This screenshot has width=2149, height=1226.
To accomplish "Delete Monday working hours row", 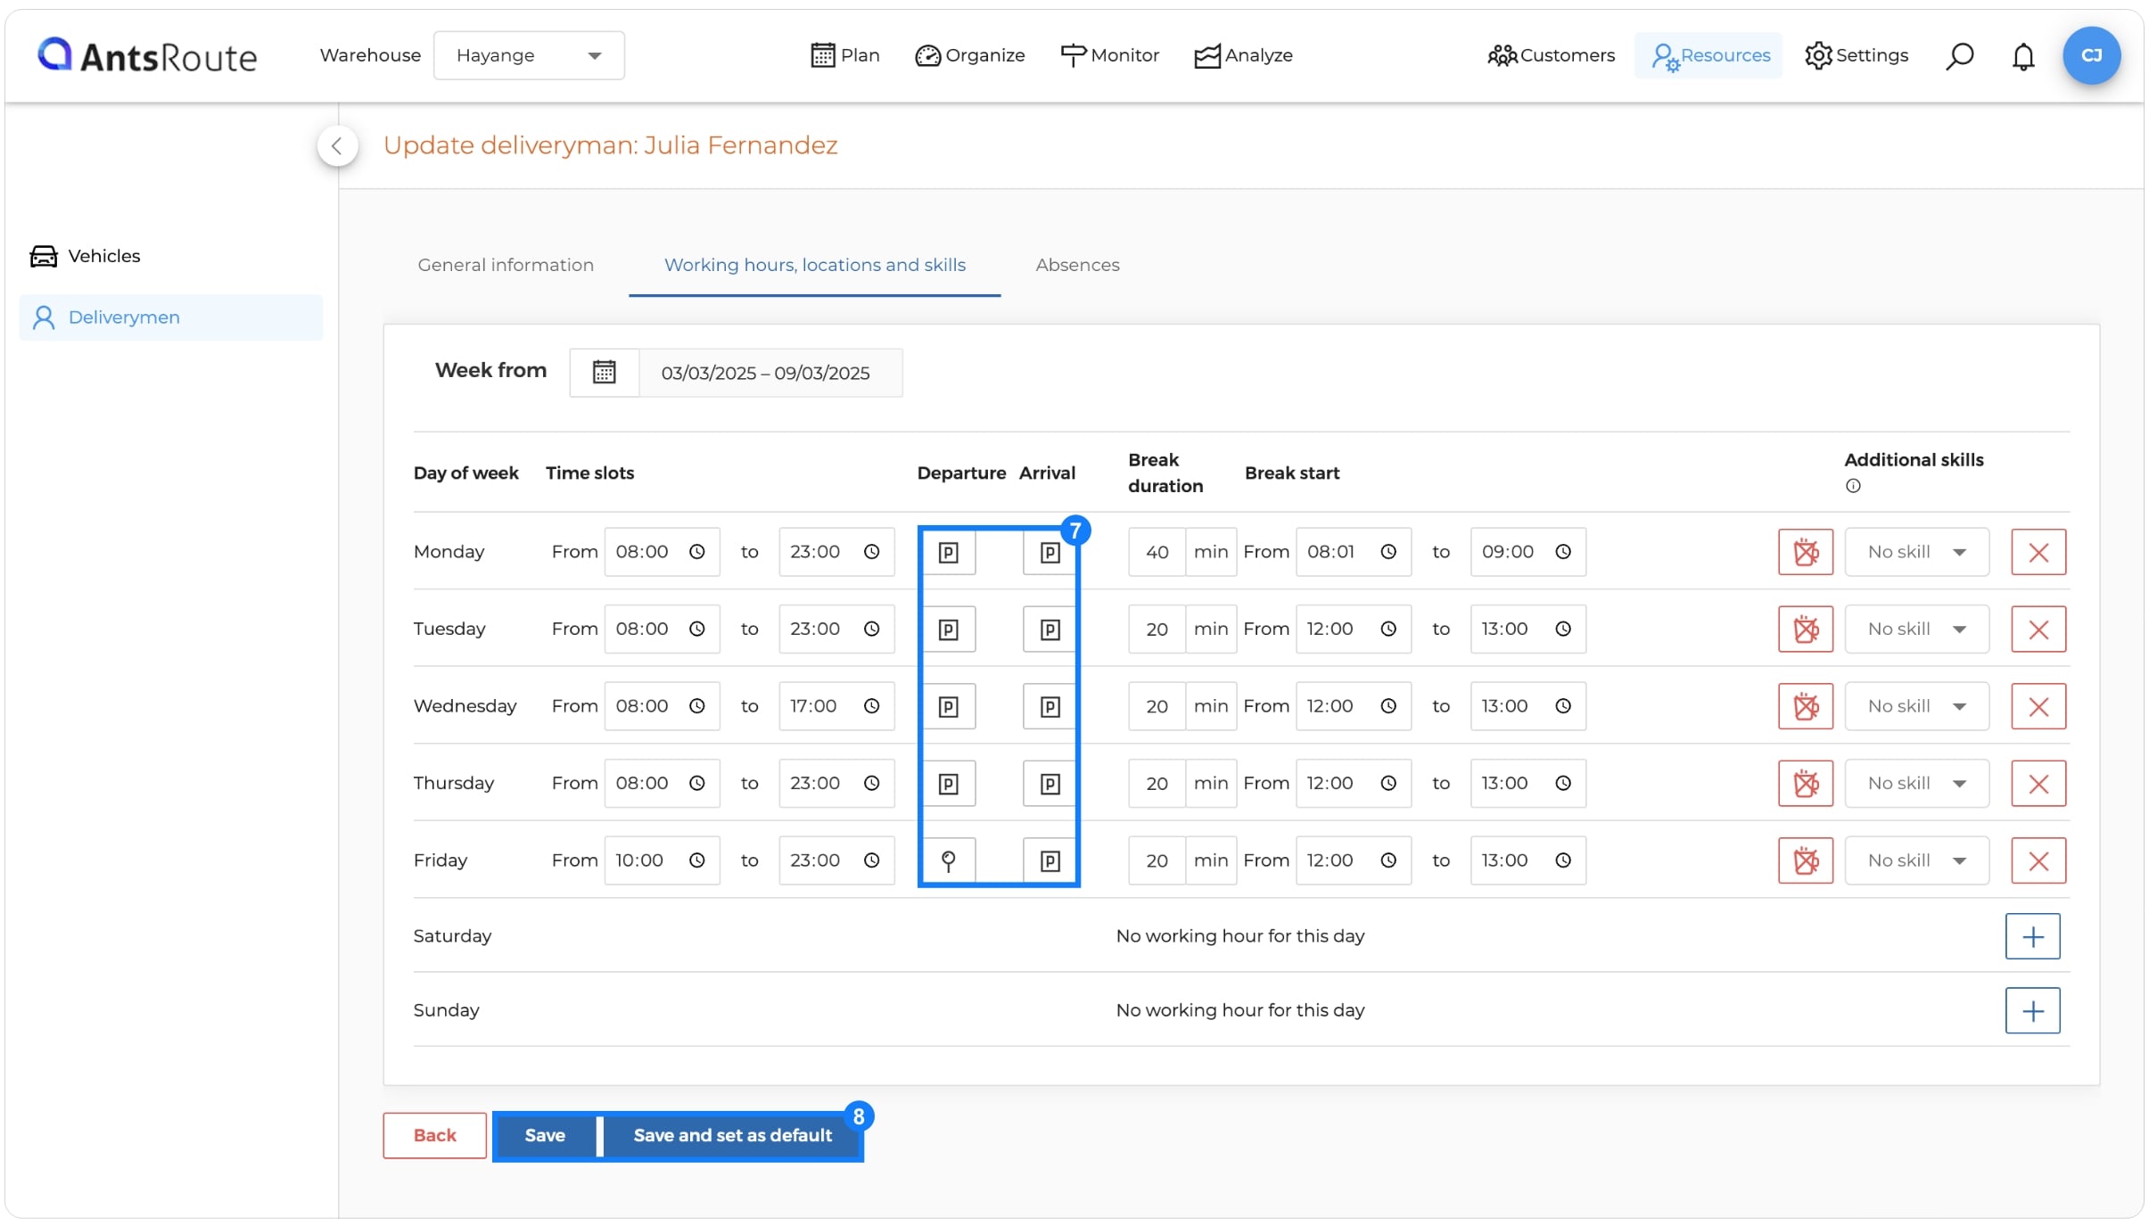I will coord(2038,552).
